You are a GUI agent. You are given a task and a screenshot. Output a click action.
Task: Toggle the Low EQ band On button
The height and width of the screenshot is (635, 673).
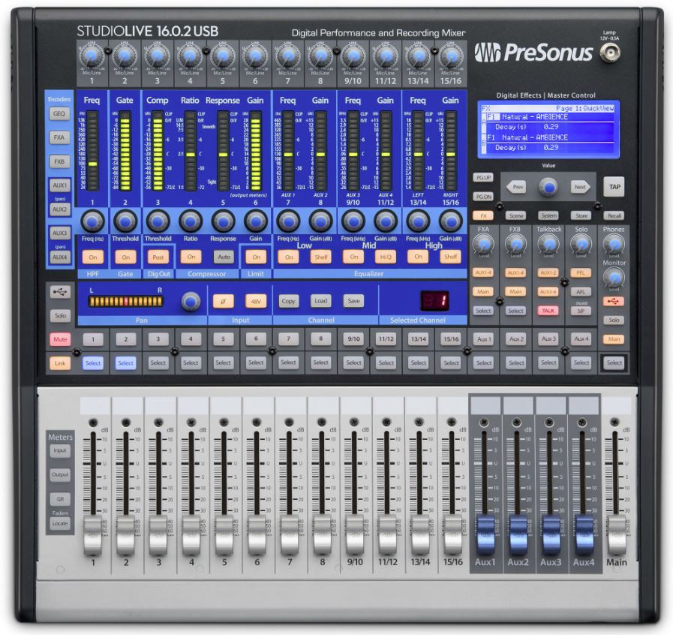pyautogui.click(x=289, y=257)
